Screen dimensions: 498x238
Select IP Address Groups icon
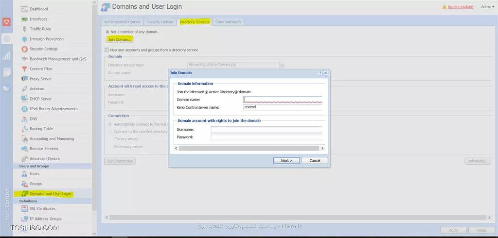(x=25, y=219)
